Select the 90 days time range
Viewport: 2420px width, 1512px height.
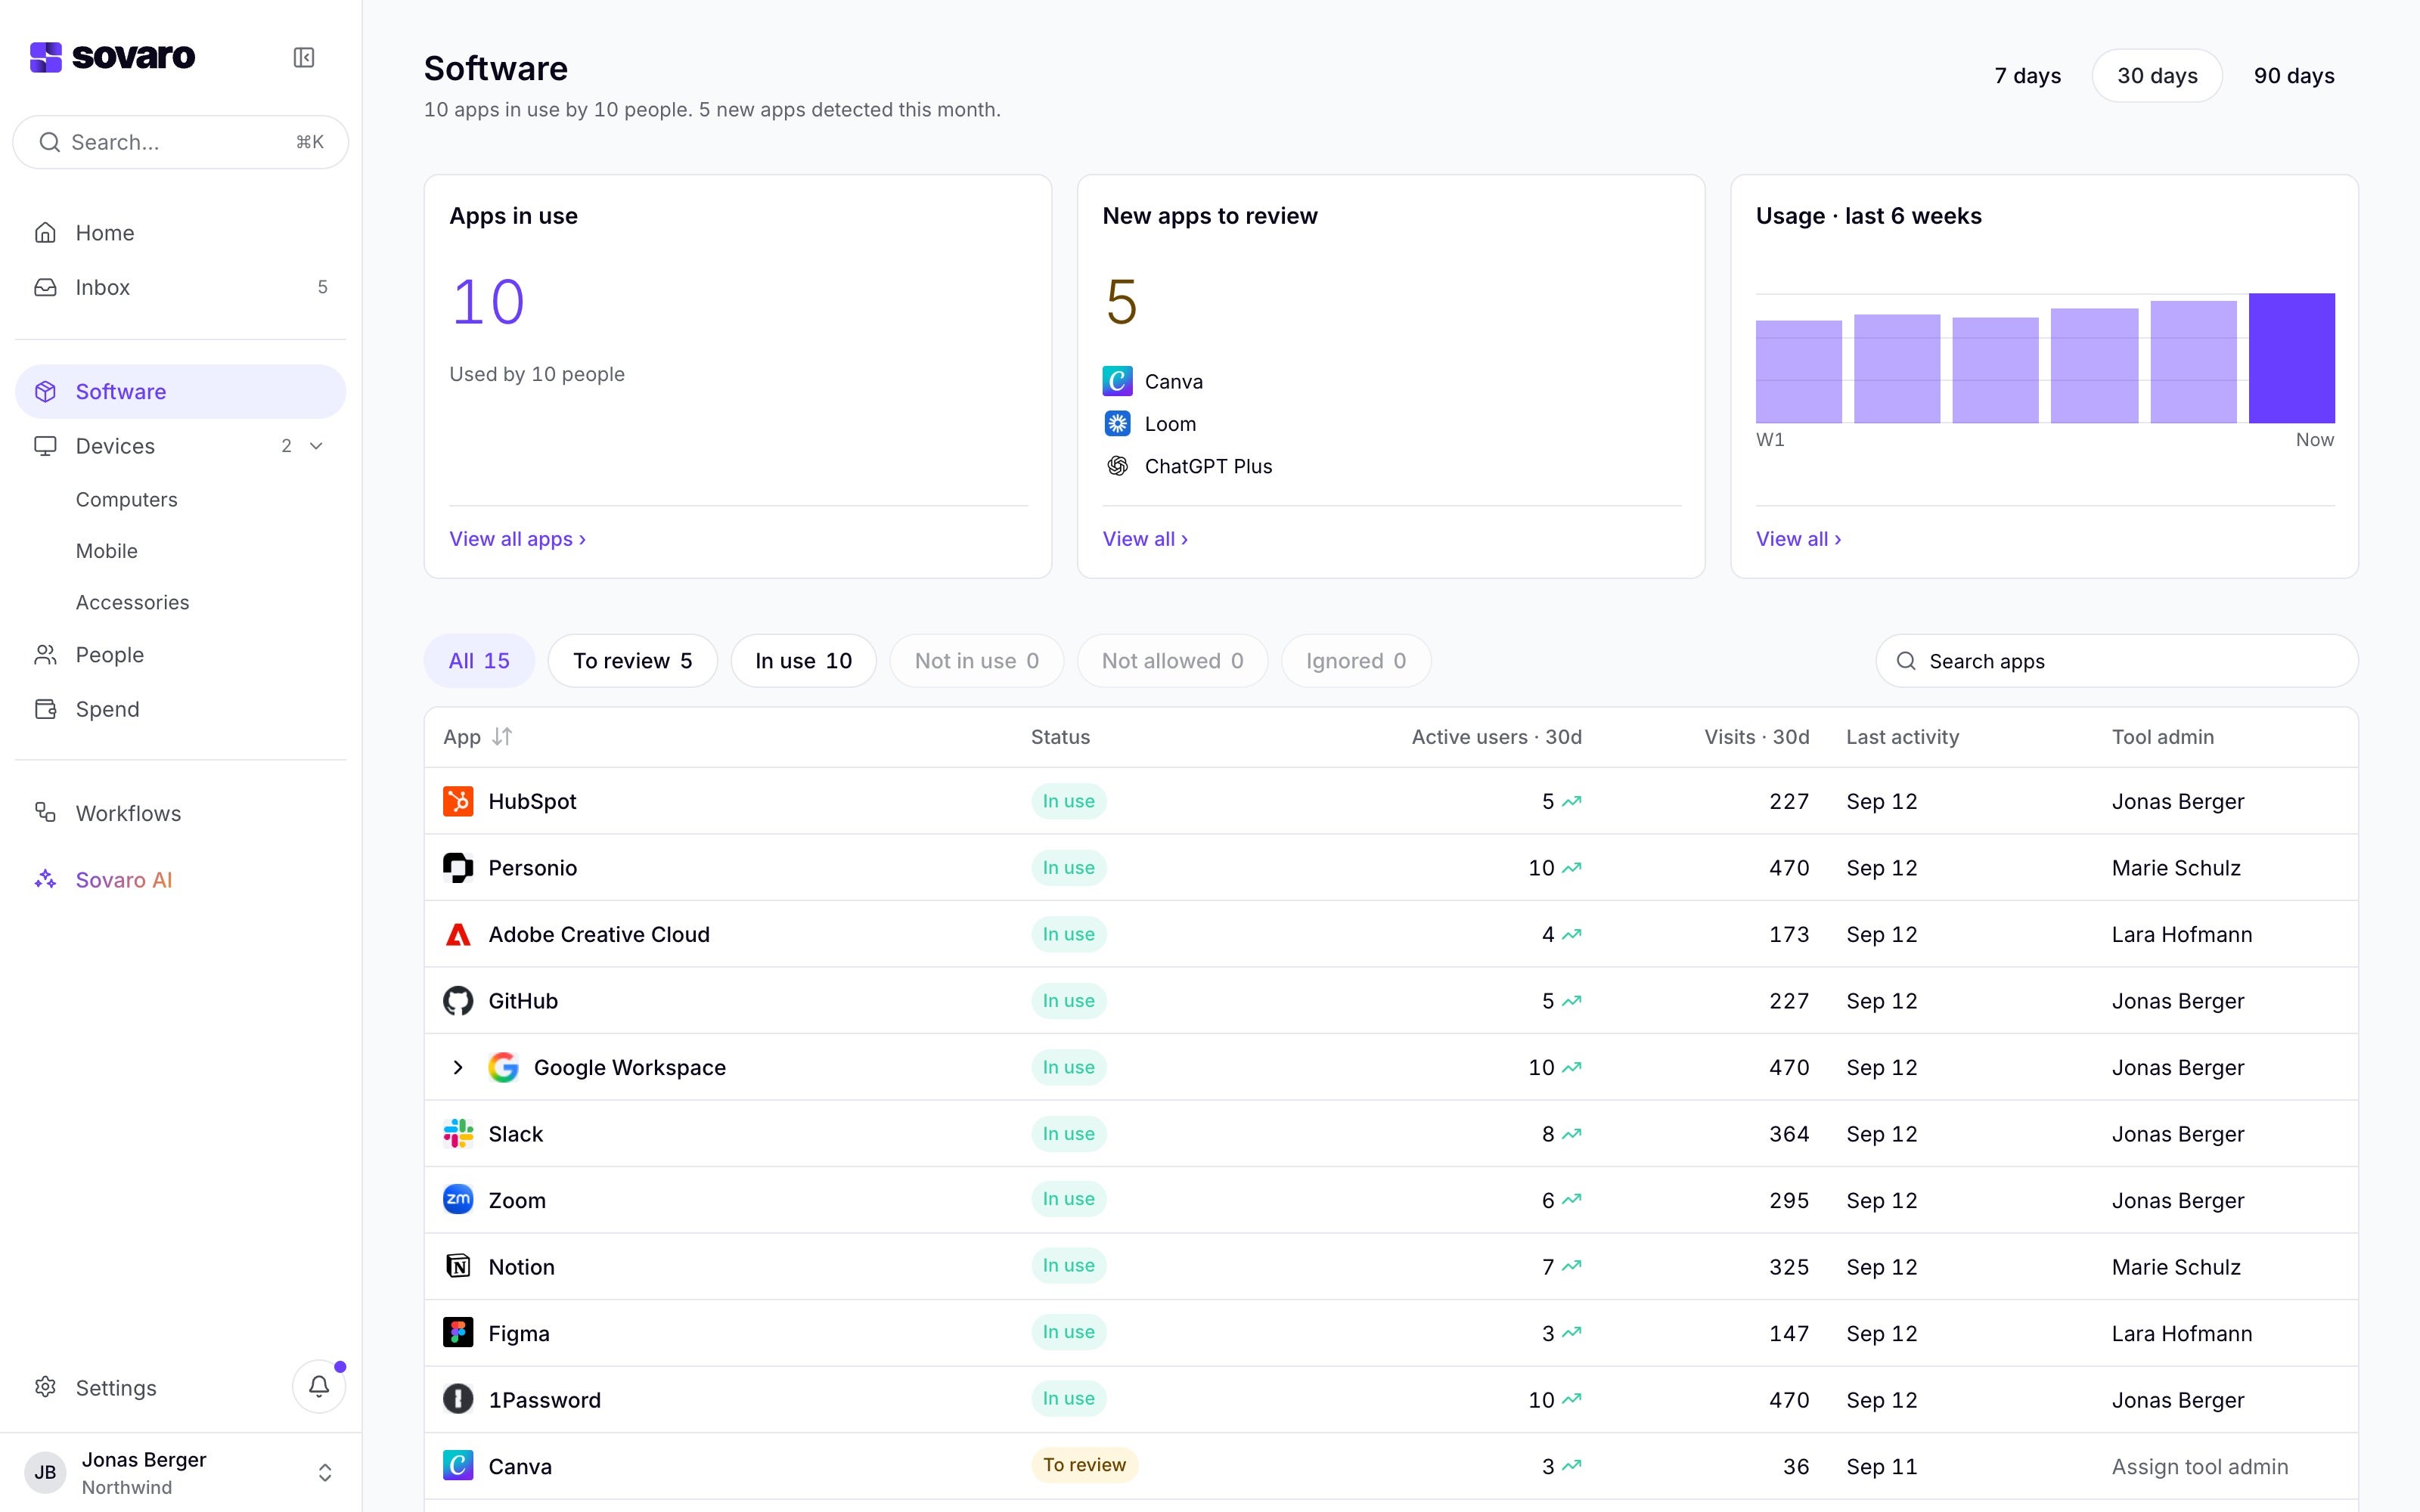(x=2294, y=76)
